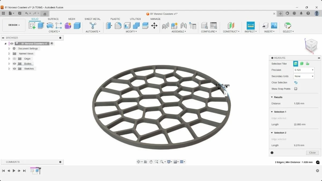The height and width of the screenshot is (181, 322).
Task: Switch to the MESH tab
Action: pyautogui.click(x=72, y=19)
